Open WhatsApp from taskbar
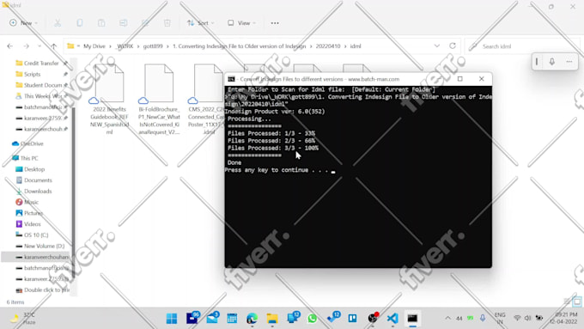This screenshot has width=584, height=329. (313, 318)
